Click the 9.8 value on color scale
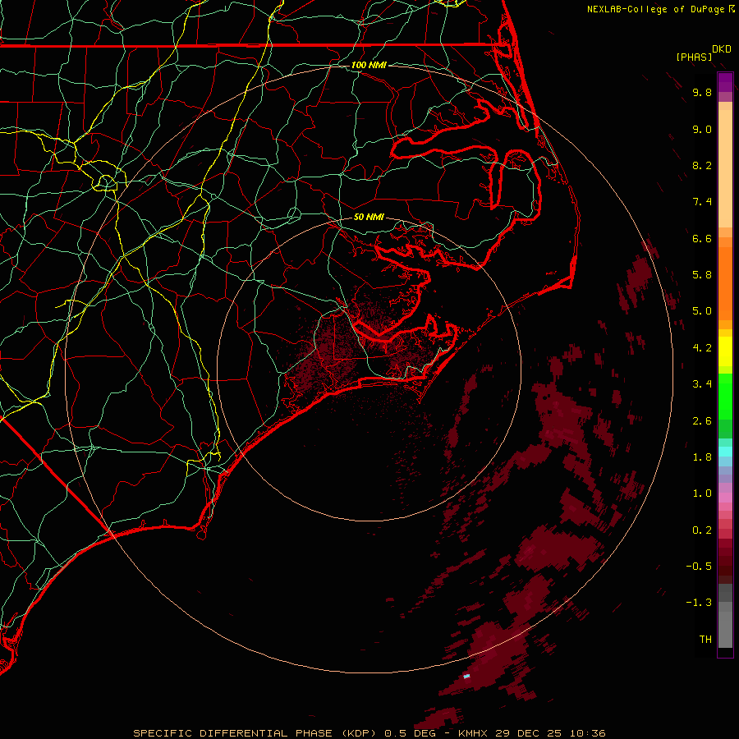 (702, 92)
